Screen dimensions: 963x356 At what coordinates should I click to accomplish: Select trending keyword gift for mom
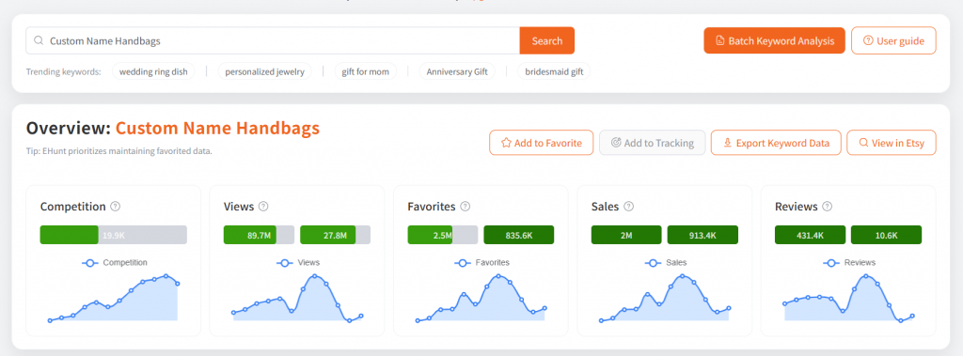[366, 71]
